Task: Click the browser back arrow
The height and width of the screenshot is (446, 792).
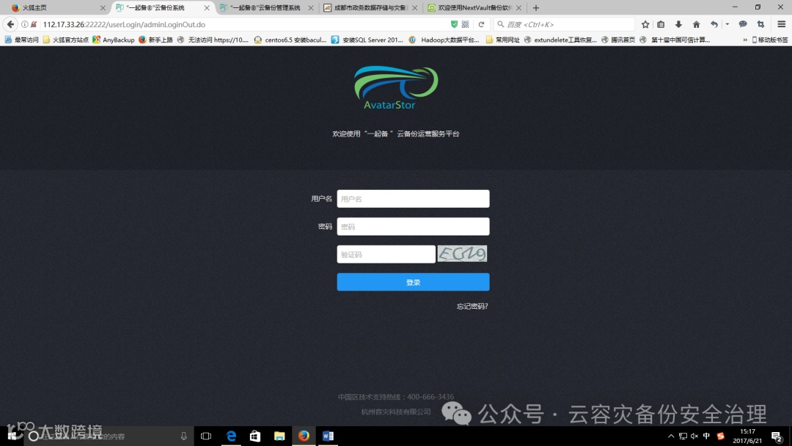Action: [10, 24]
